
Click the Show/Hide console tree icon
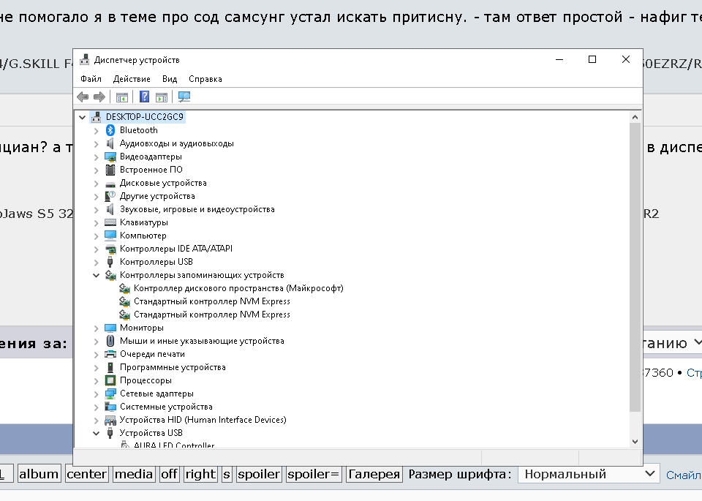122,97
